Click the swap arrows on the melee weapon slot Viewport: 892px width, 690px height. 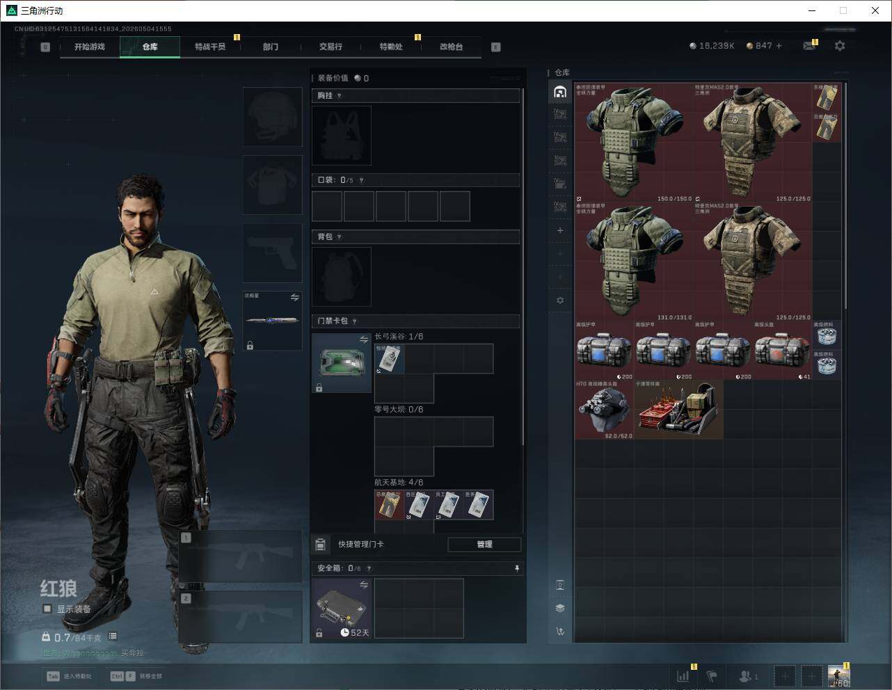tap(295, 298)
